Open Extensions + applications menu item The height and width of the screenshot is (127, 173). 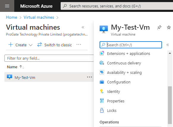(128, 54)
